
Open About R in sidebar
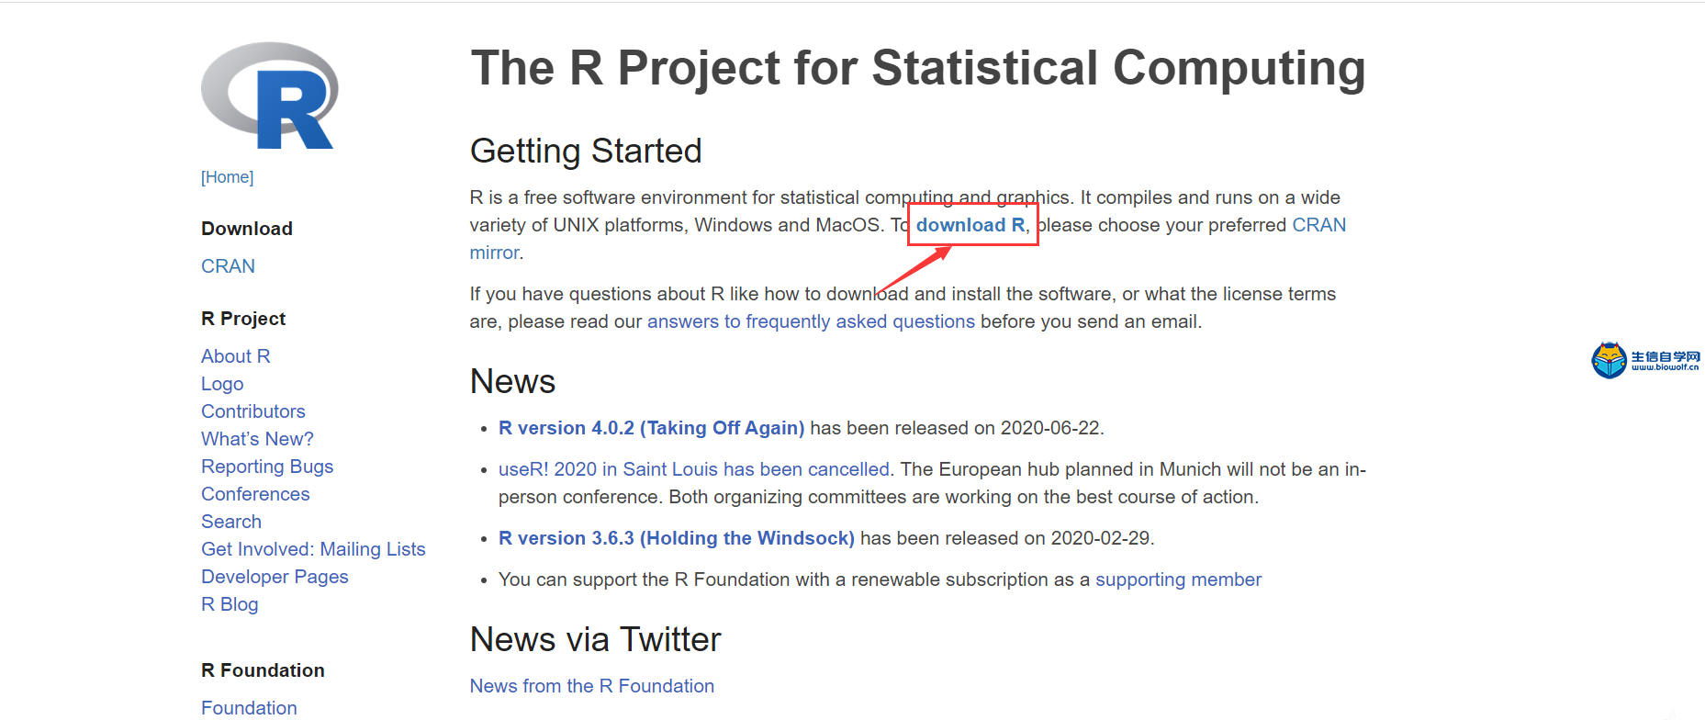pos(236,356)
